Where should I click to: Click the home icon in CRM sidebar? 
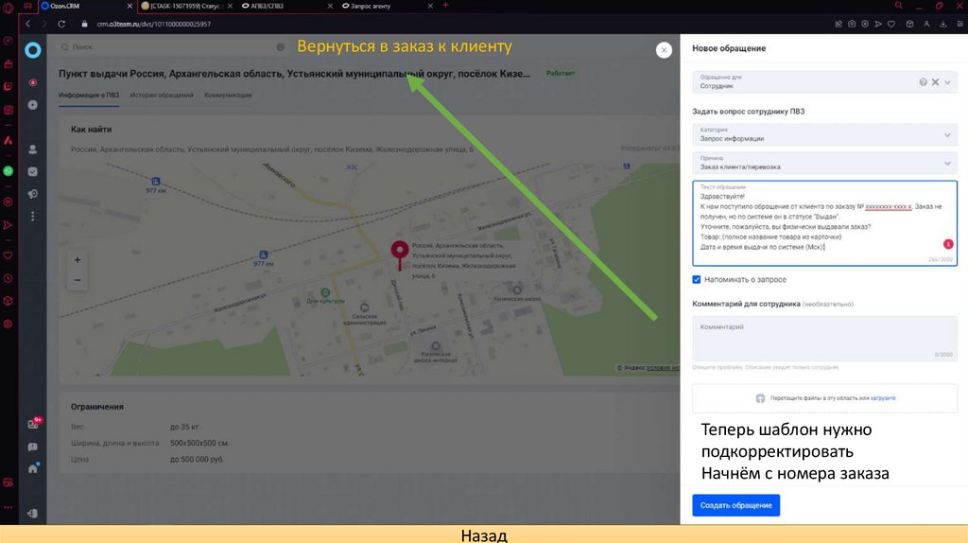click(x=33, y=469)
